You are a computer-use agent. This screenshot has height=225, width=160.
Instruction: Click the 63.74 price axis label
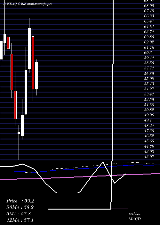[x=149, y=32]
